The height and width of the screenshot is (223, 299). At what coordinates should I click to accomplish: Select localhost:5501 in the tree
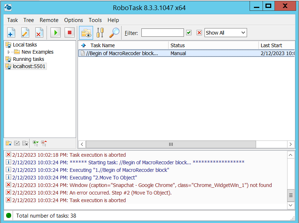(29, 66)
